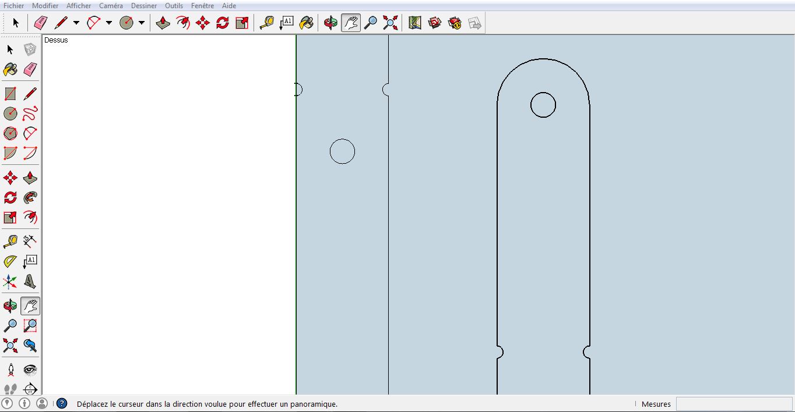
Task: Open Add Location map icon
Action: tap(414, 23)
